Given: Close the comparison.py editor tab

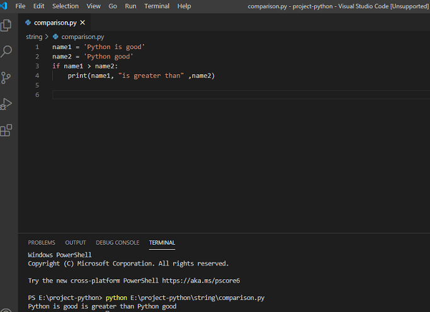Looking at the screenshot, I should point(82,23).
